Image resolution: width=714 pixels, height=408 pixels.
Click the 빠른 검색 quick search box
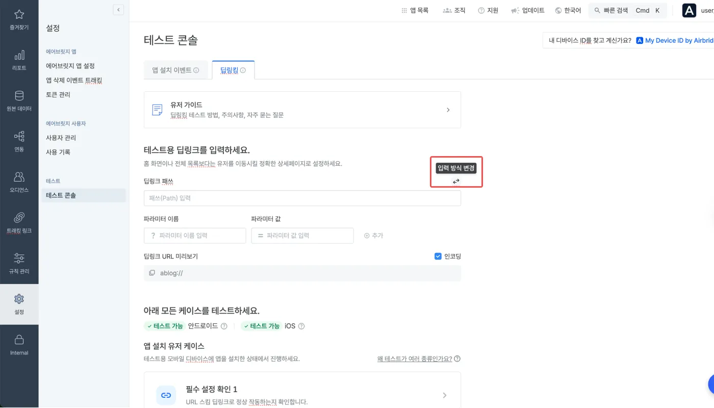(x=627, y=10)
